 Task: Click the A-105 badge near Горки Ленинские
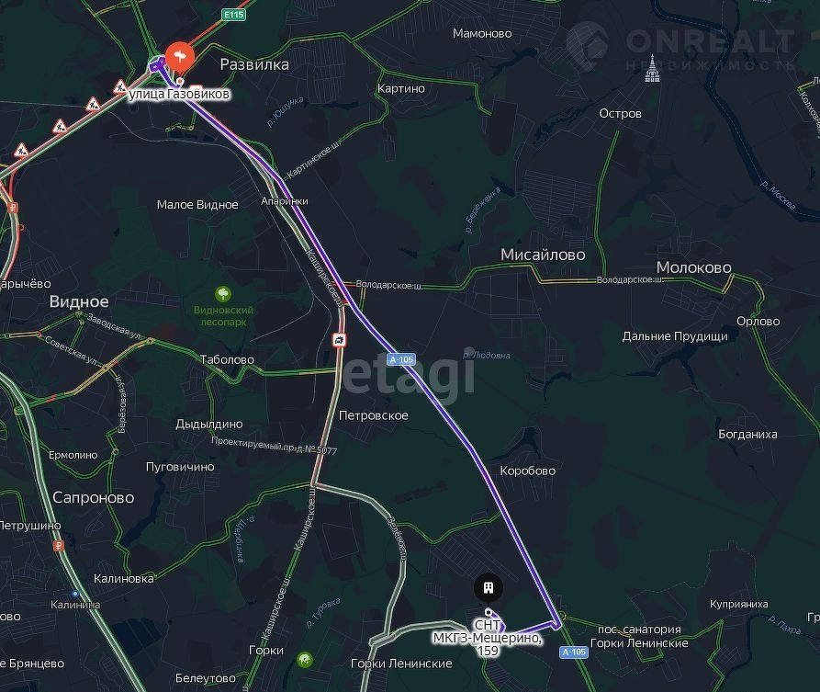pyautogui.click(x=574, y=652)
